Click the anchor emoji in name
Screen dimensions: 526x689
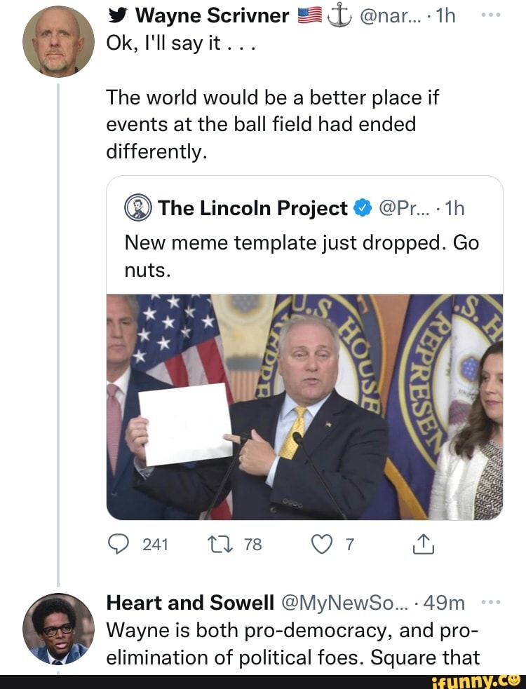339,15
